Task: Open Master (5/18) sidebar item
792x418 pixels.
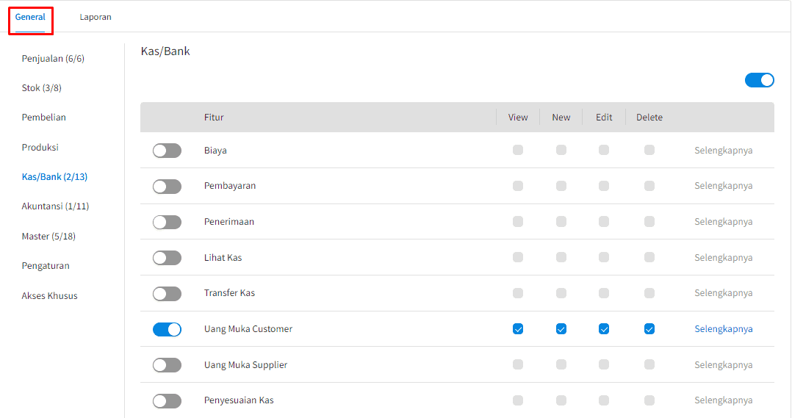Action: click(48, 237)
